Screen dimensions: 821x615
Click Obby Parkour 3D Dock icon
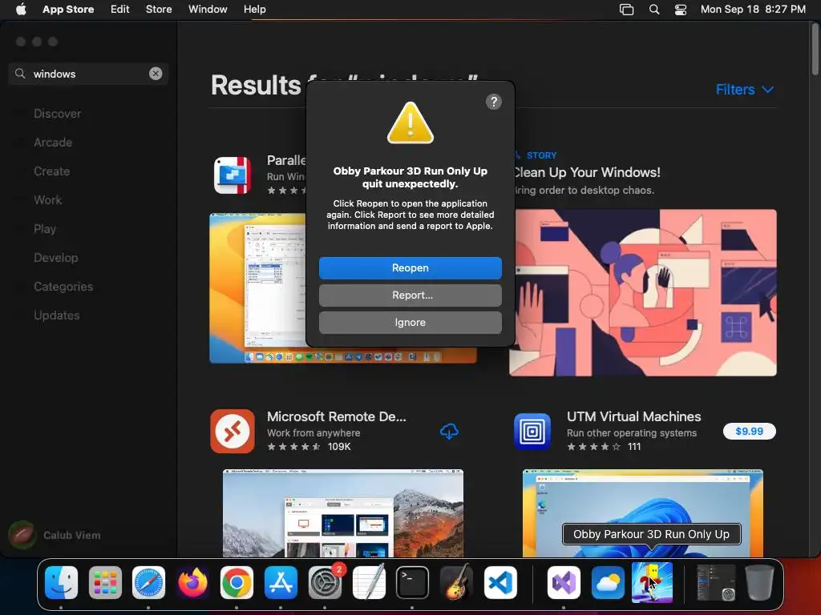point(652,583)
